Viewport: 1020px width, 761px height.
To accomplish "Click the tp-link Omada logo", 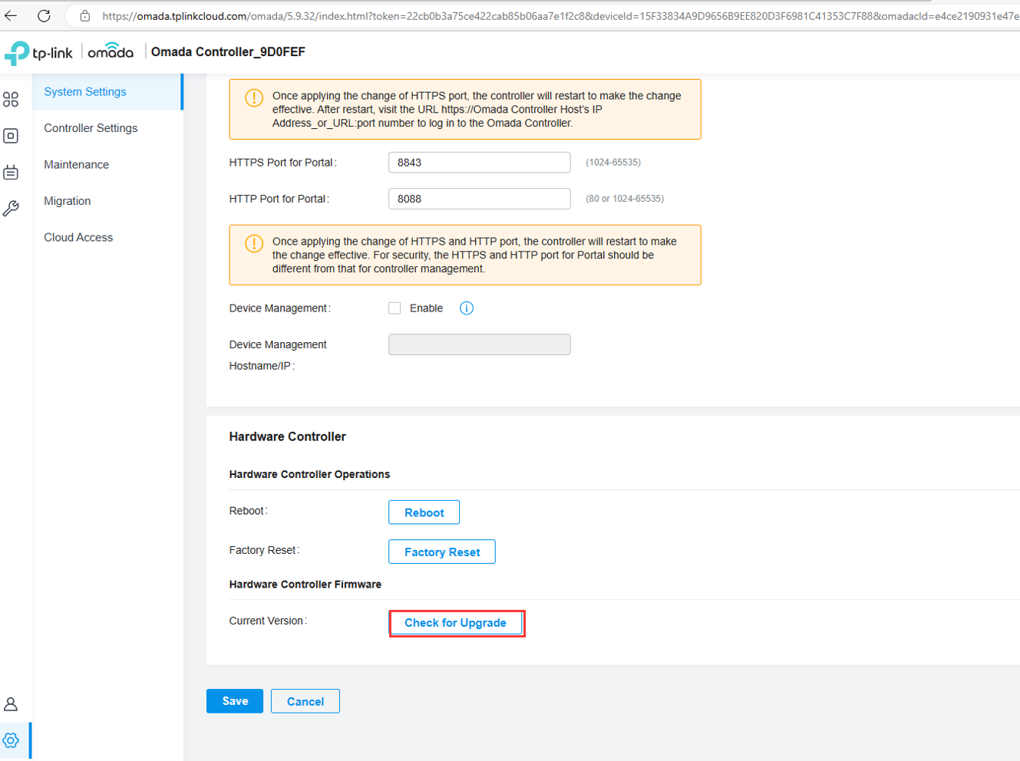I will (69, 52).
